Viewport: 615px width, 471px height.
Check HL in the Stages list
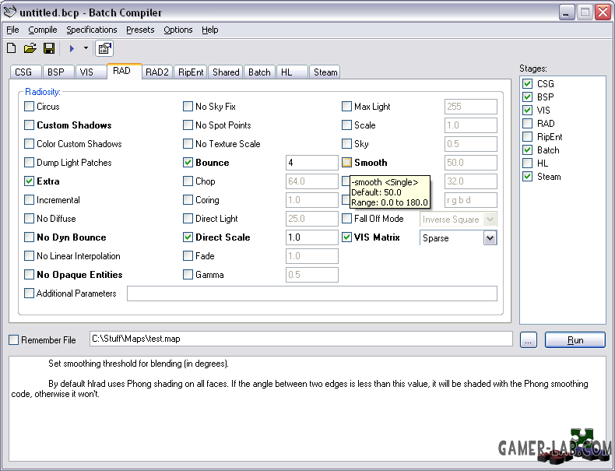pyautogui.click(x=528, y=163)
